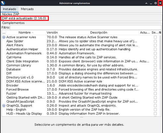Enable the Database row checkbox
The width and height of the screenshot is (163, 133).
(x=155, y=69)
